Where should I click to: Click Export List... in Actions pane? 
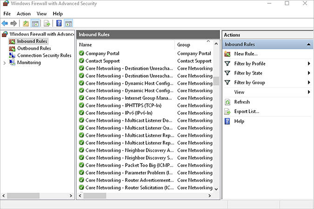pyautogui.click(x=247, y=111)
